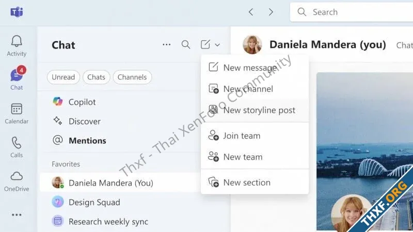Go forward with the right arrow
This screenshot has width=413, height=232.
[x=271, y=12]
